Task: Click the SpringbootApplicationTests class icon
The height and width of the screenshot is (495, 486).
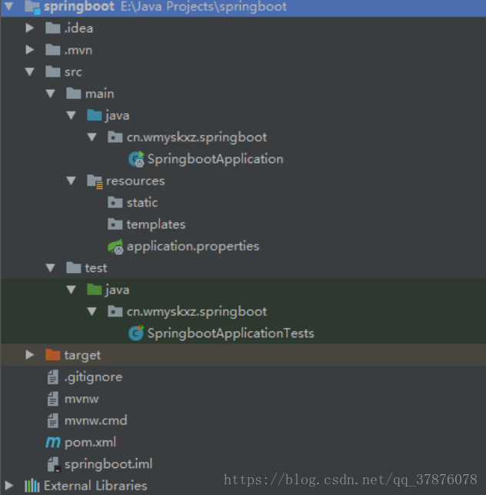Action: 136,333
